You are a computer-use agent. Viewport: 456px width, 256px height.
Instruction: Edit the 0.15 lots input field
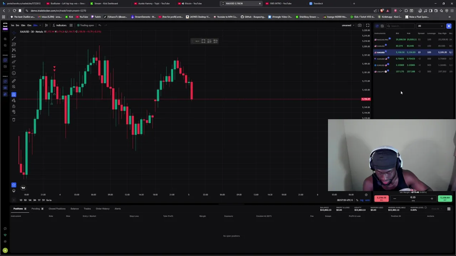pos(413,198)
